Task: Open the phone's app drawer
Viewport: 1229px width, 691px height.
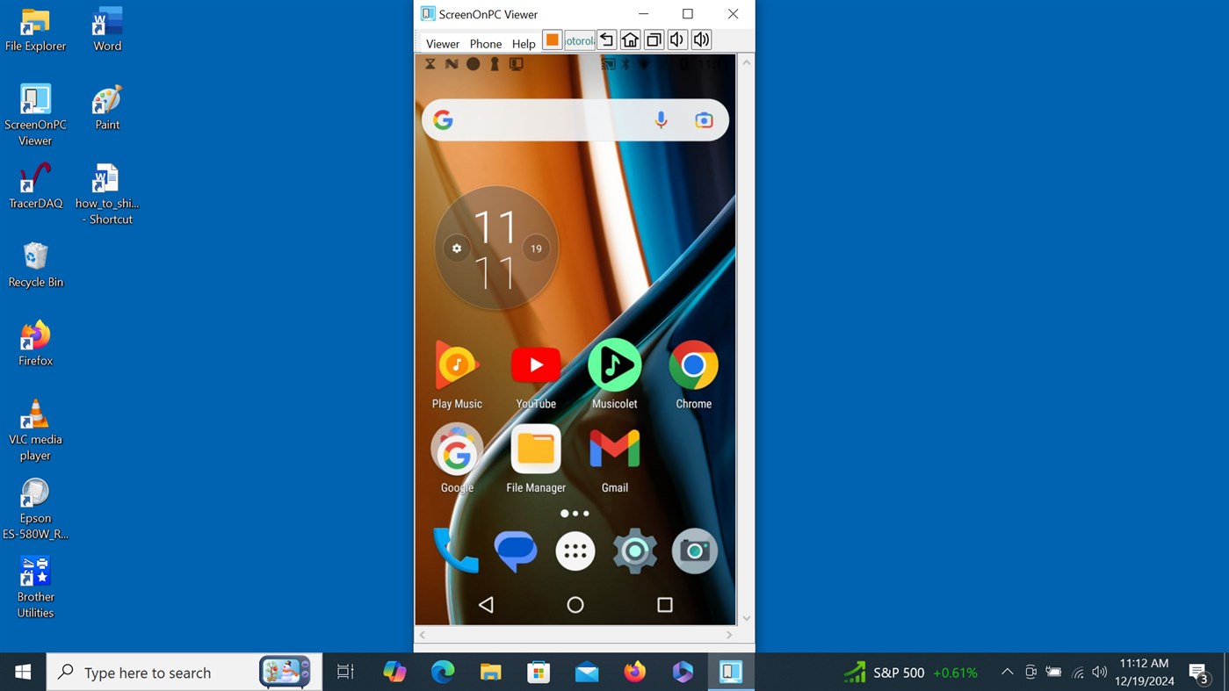Action: tap(575, 551)
